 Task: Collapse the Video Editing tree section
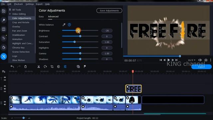click(10, 14)
